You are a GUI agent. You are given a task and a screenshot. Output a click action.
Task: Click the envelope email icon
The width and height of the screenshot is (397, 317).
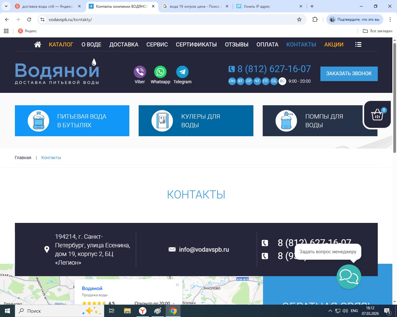pyautogui.click(x=172, y=250)
